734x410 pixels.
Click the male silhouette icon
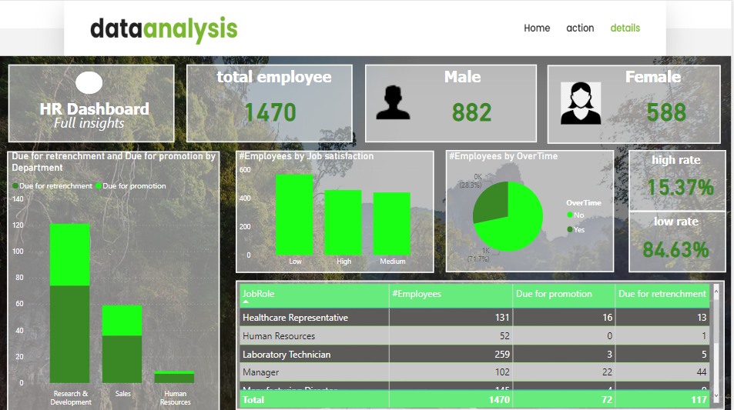394,103
